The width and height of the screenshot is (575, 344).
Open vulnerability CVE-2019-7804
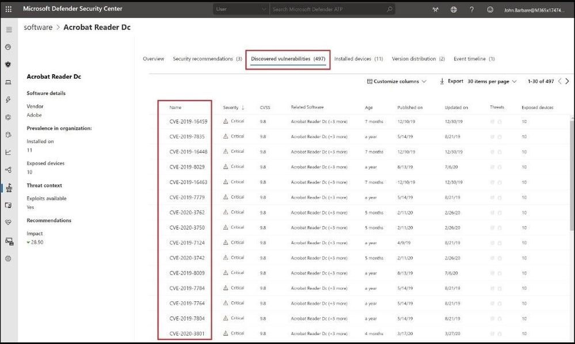187,319
